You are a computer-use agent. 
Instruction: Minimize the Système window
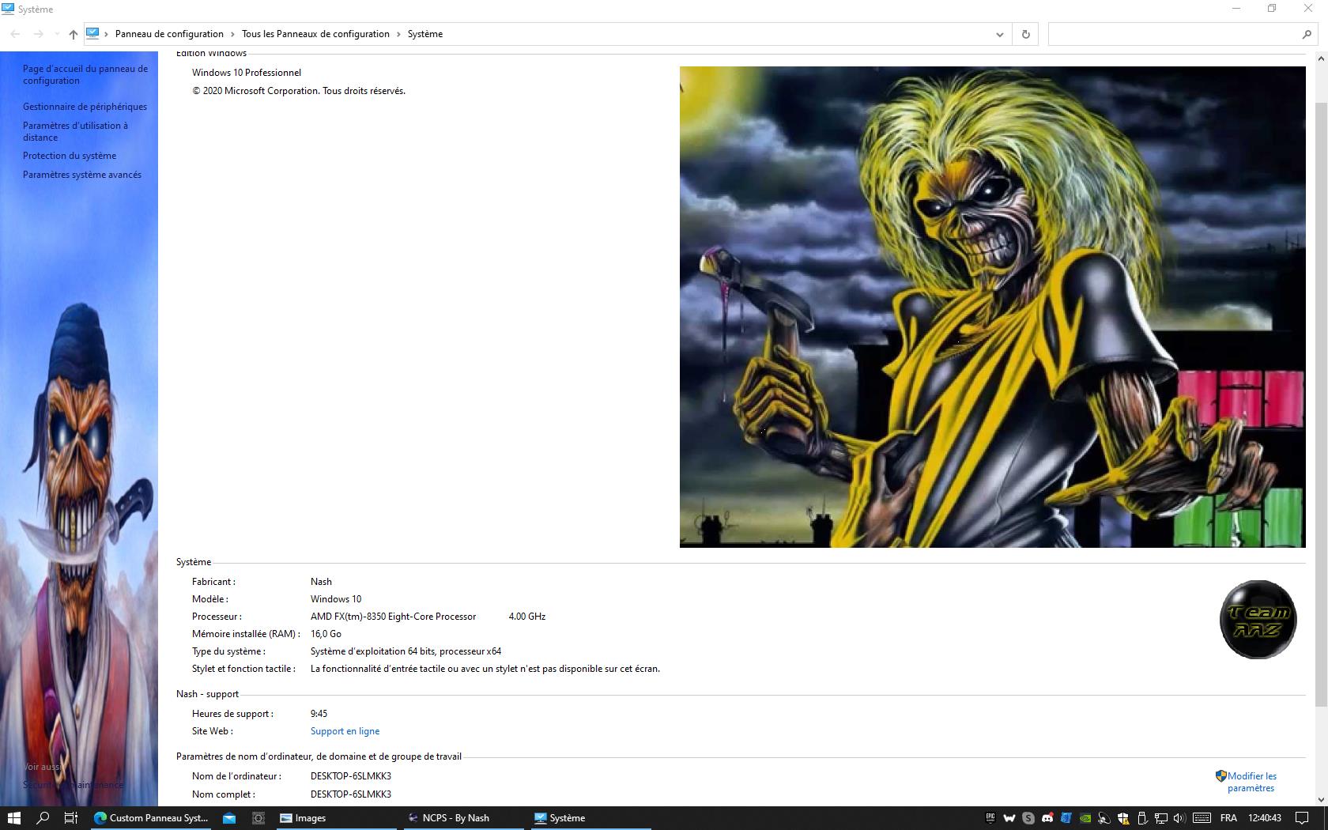tap(1236, 9)
